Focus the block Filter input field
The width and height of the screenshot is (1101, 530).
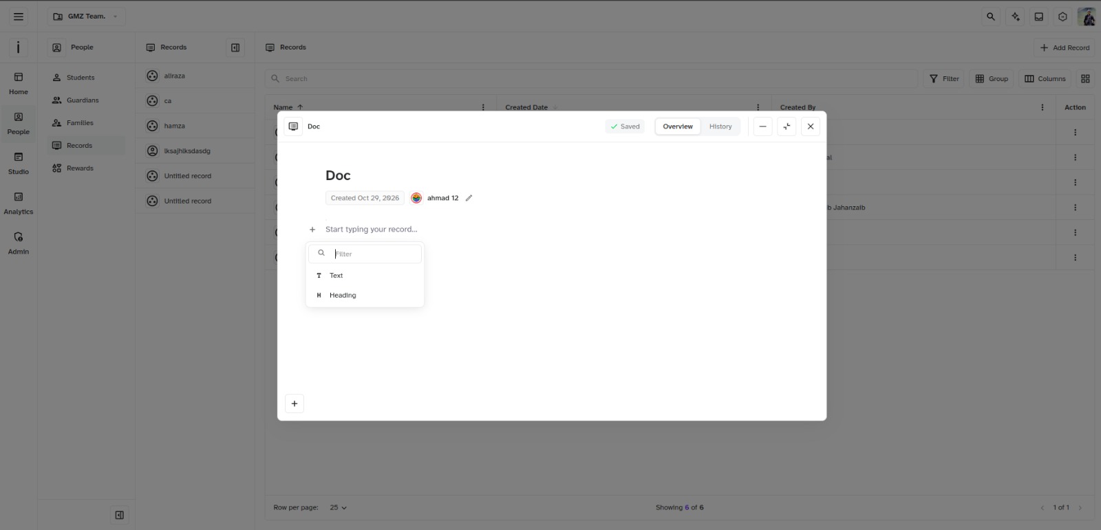(x=365, y=254)
